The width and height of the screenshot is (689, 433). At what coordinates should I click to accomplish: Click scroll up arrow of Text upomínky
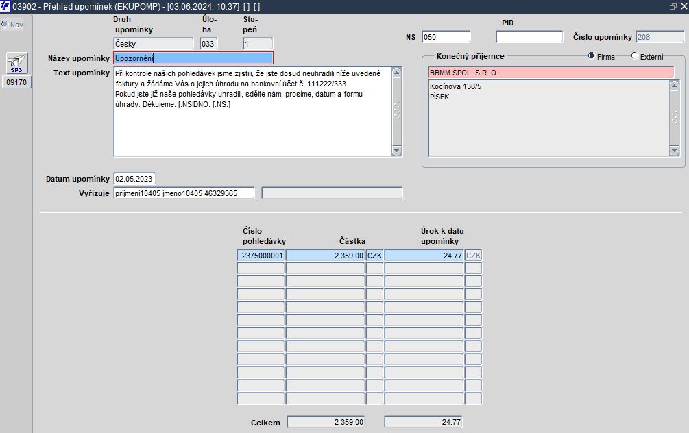396,73
